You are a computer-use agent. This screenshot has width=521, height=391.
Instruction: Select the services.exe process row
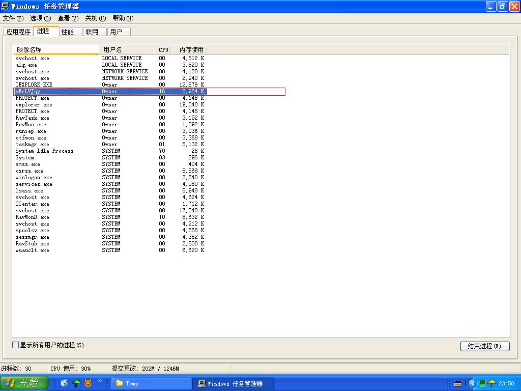point(110,184)
